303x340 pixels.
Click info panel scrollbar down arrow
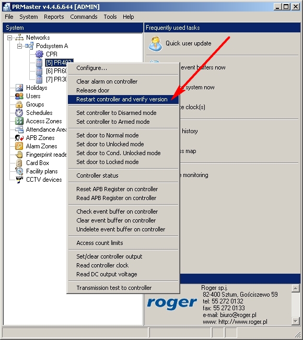point(295,321)
